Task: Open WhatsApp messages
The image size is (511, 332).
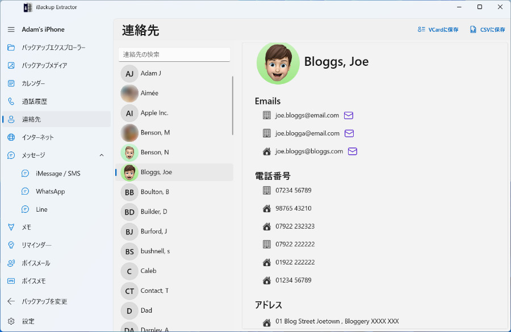Action: [50, 191]
